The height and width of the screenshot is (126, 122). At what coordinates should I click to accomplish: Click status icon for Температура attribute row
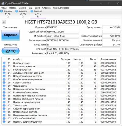tap(4, 105)
